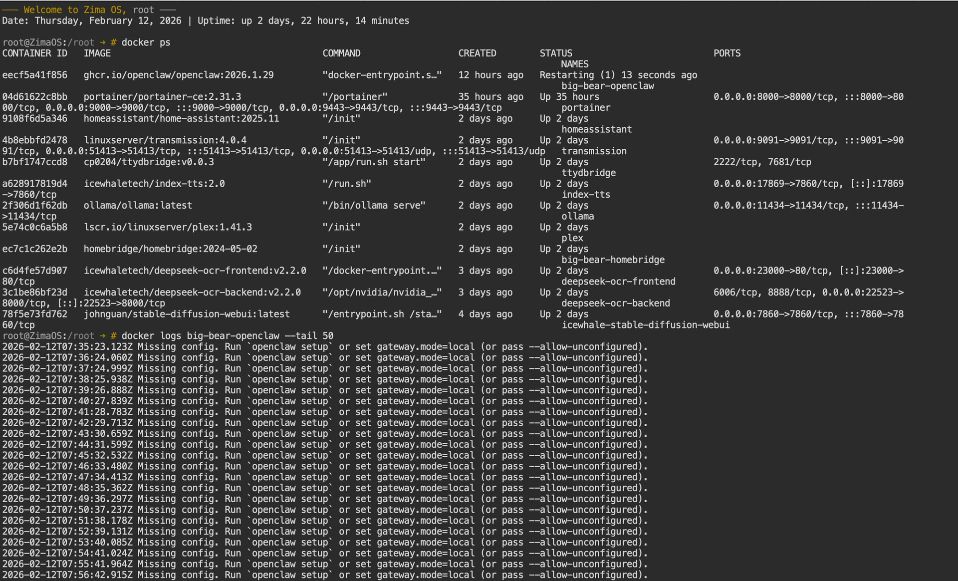Click the "docker logs big-bear-openclaw --tail 50" command
Image resolution: width=958 pixels, height=581 pixels.
[x=227, y=336]
